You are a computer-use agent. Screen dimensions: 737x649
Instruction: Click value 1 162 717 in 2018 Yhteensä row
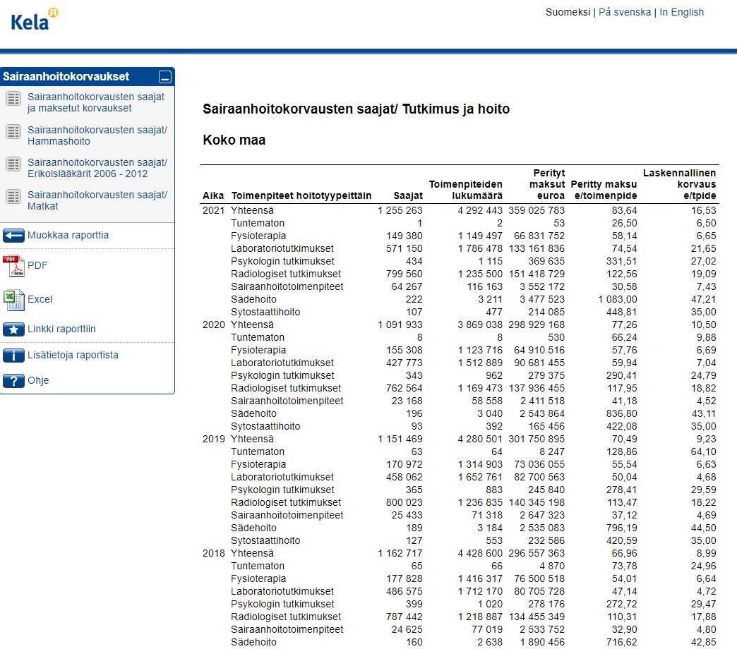[400, 553]
